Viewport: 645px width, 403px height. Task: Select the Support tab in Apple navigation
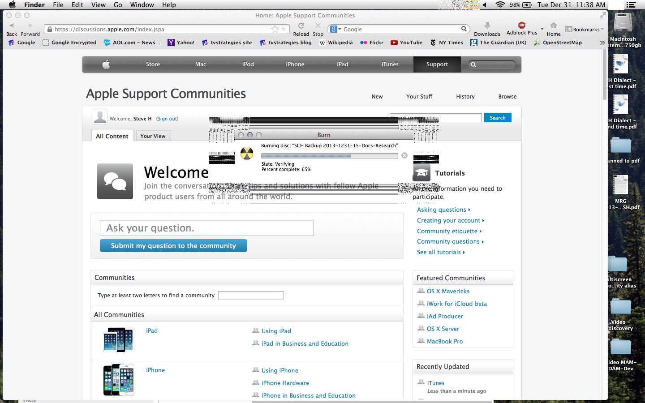(437, 64)
